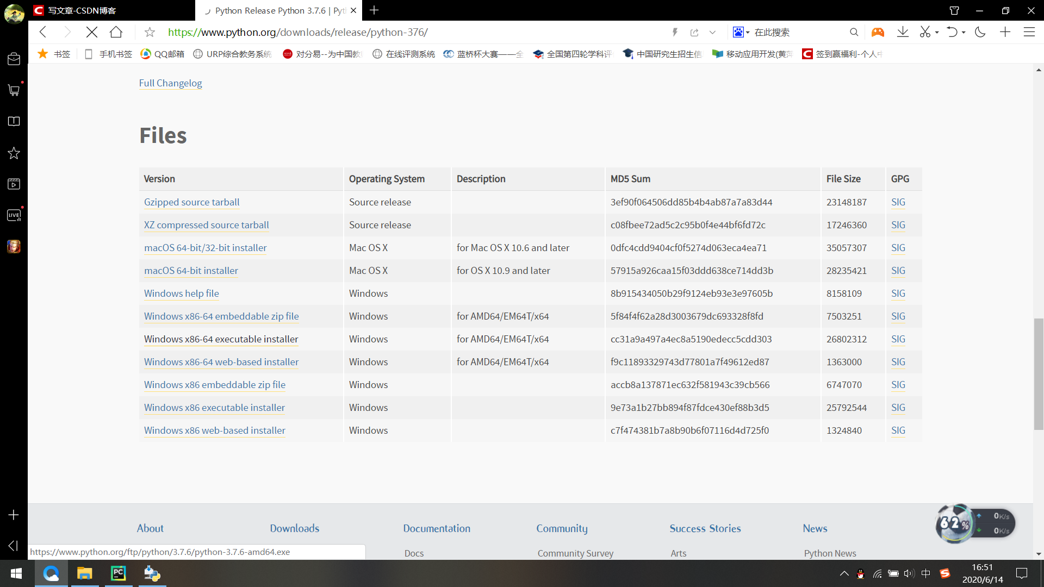Open the mailbox icon in the sidebar
Viewport: 1044px width, 587px height.
(14, 59)
